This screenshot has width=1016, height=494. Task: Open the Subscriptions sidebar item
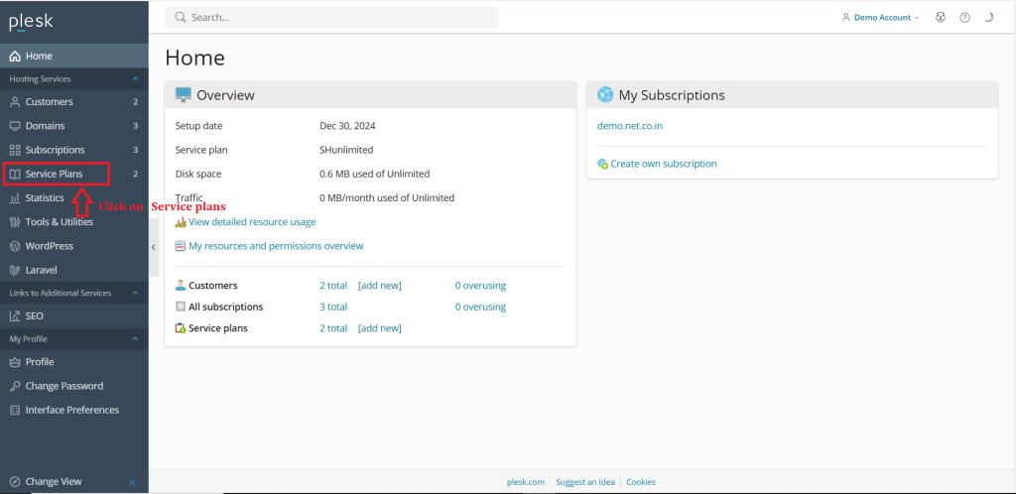pyautogui.click(x=73, y=150)
